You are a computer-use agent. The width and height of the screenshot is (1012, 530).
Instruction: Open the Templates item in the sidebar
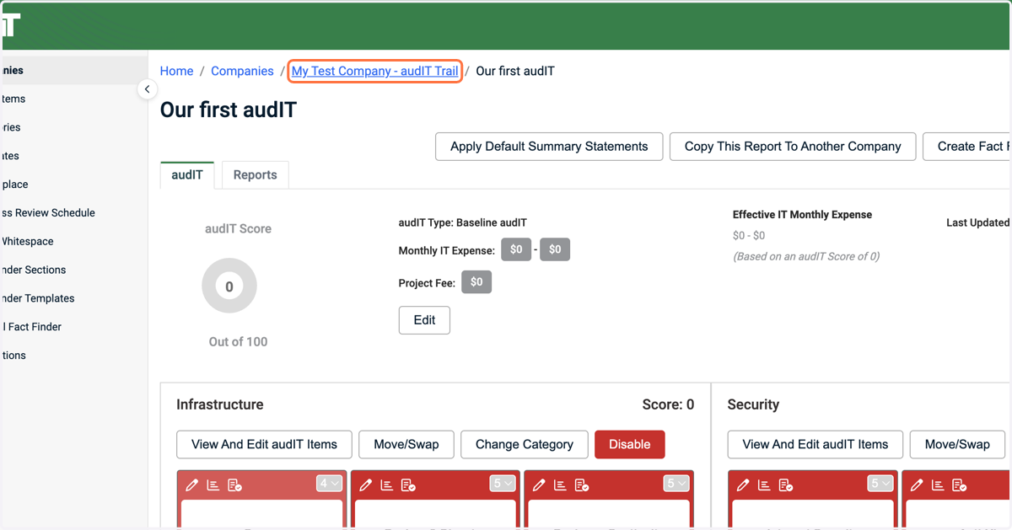[x=38, y=298]
